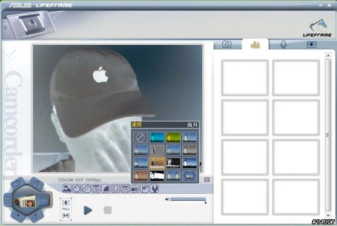Image resolution: width=337 pixels, height=226 pixels.
Task: Open the landscape picture tool in the toolbar
Action: click(67, 189)
